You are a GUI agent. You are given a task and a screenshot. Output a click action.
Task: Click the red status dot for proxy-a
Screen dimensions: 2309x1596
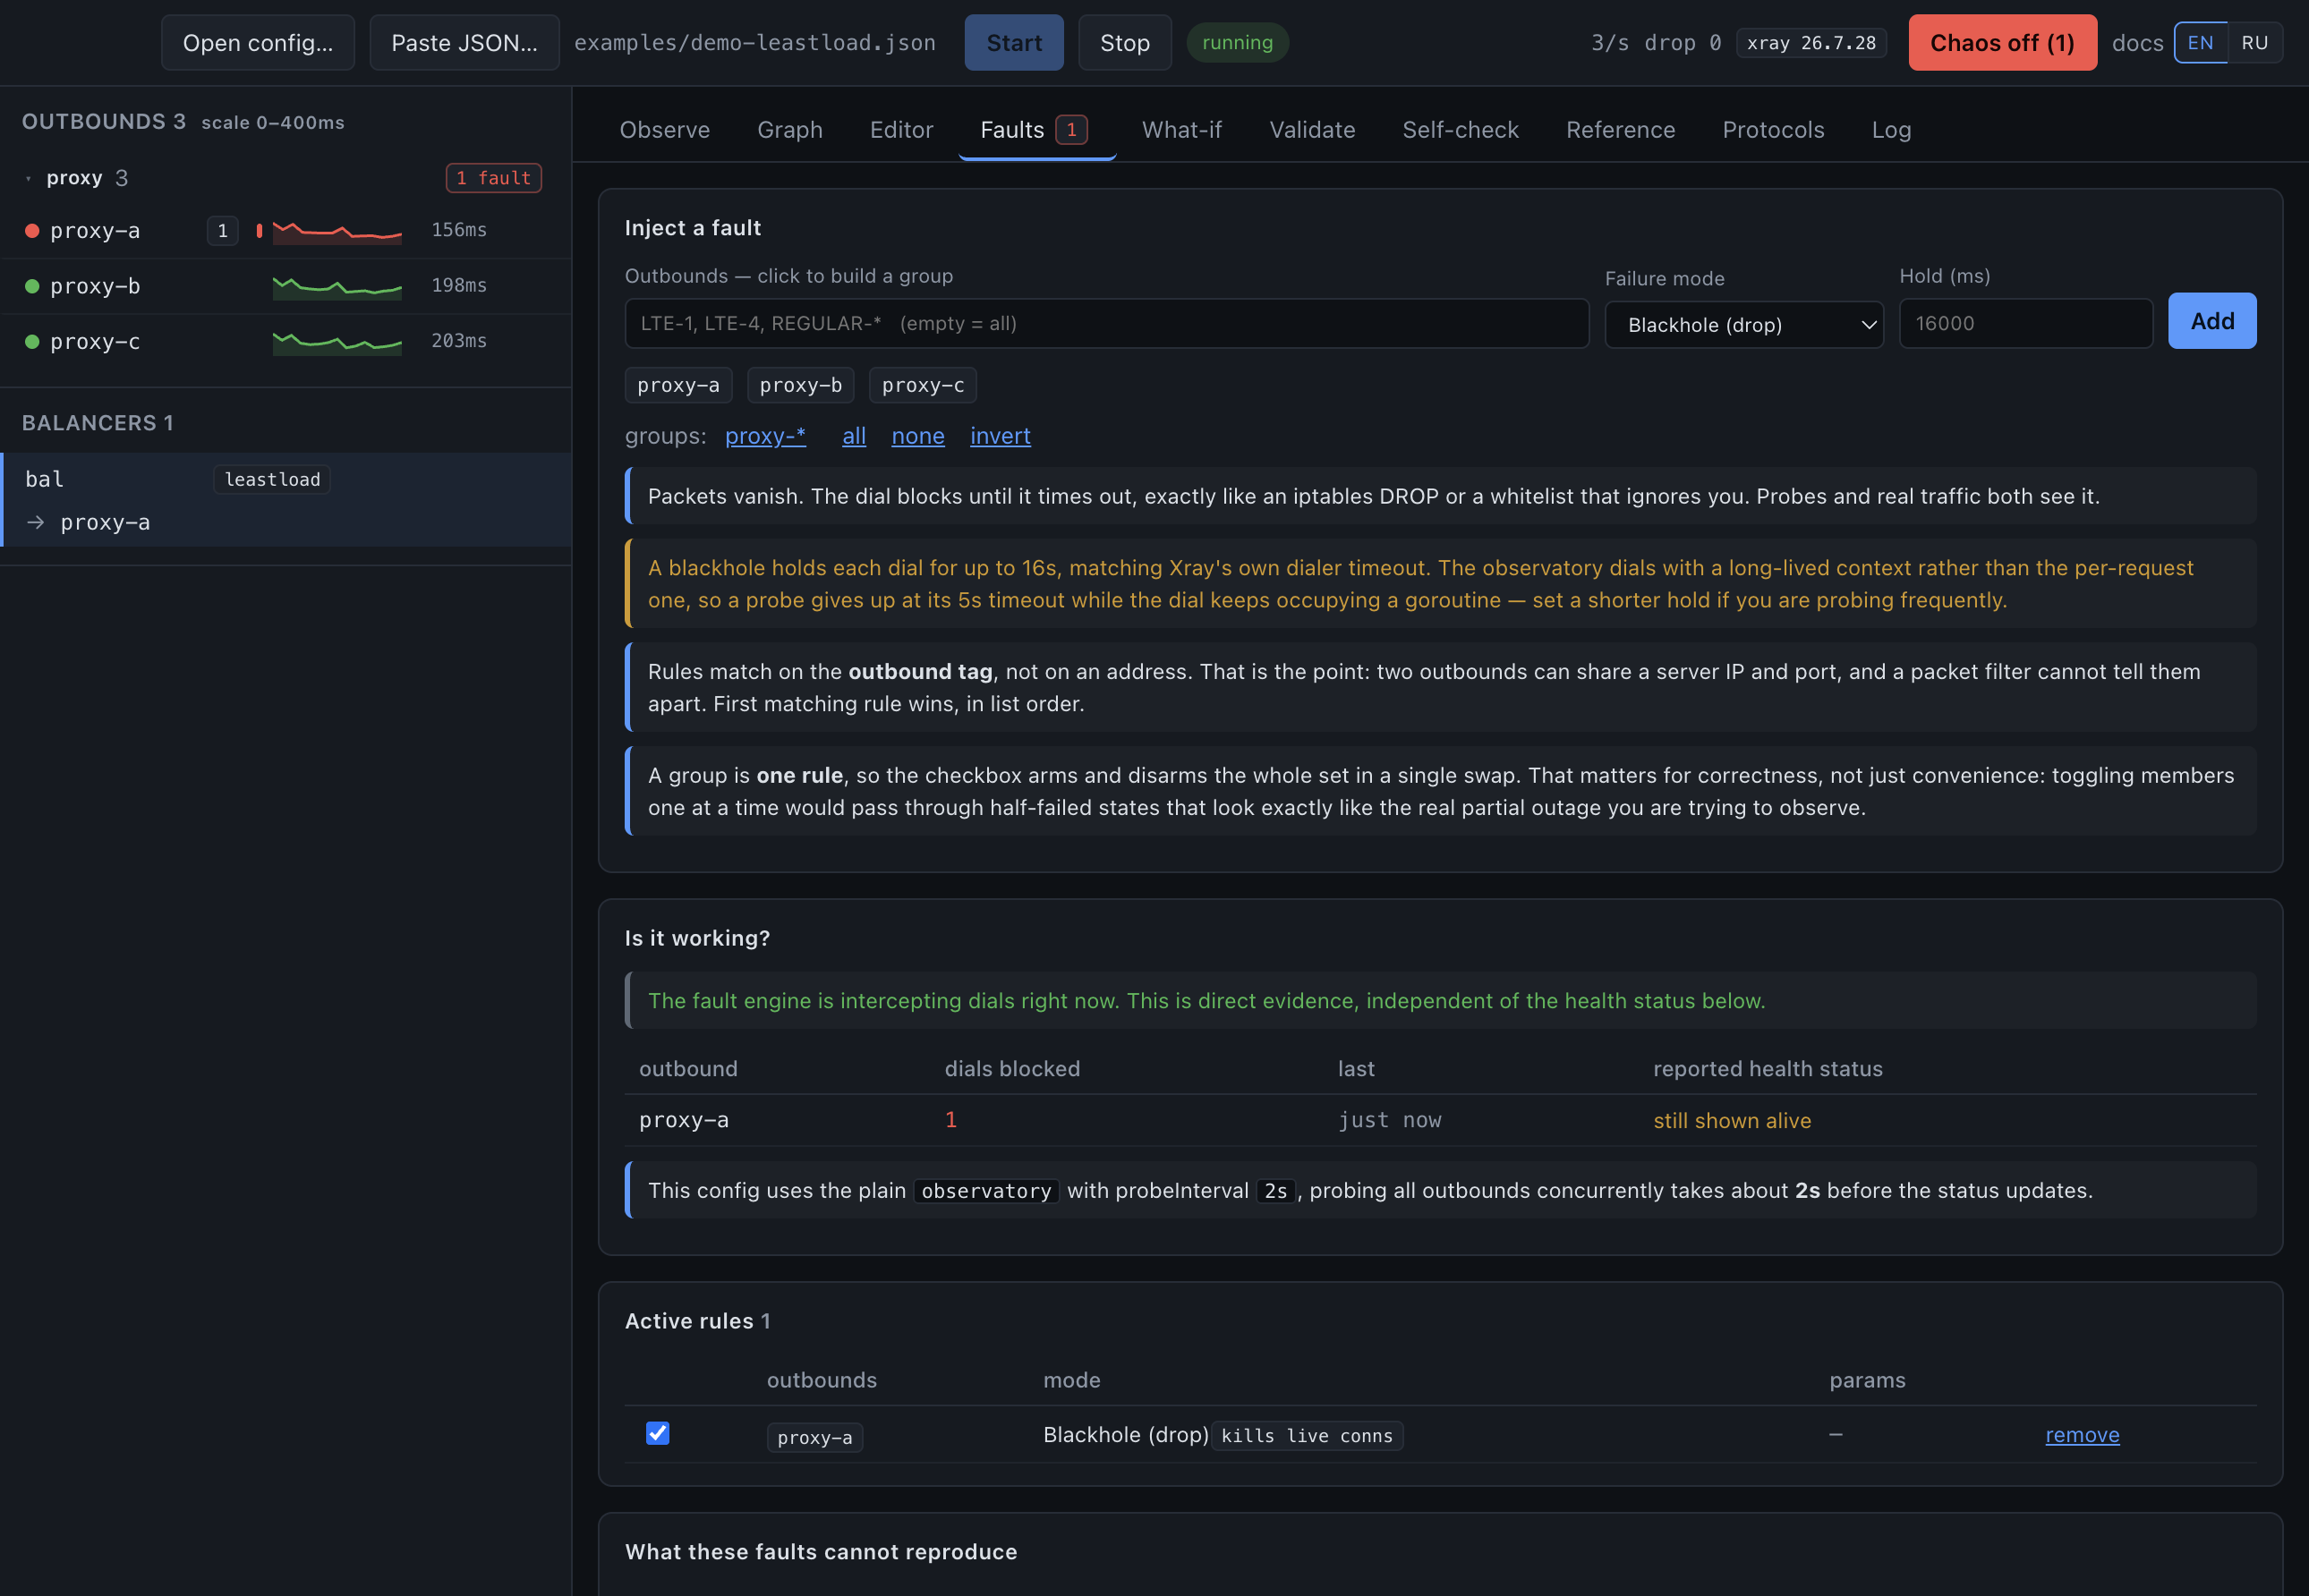(32, 231)
